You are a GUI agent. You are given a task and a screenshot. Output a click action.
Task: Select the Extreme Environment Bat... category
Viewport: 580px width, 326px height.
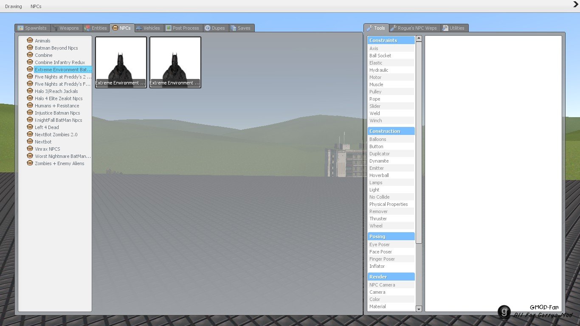[x=63, y=70]
